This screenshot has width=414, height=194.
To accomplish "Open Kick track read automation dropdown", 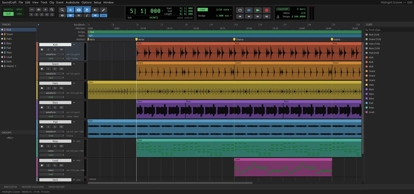I will pyautogui.click(x=52, y=59).
